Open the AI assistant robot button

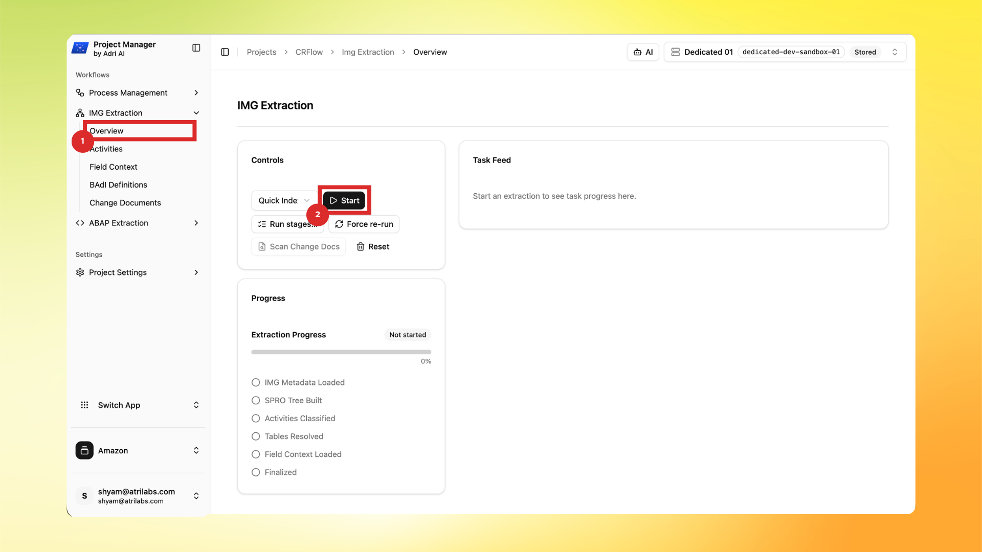click(643, 52)
